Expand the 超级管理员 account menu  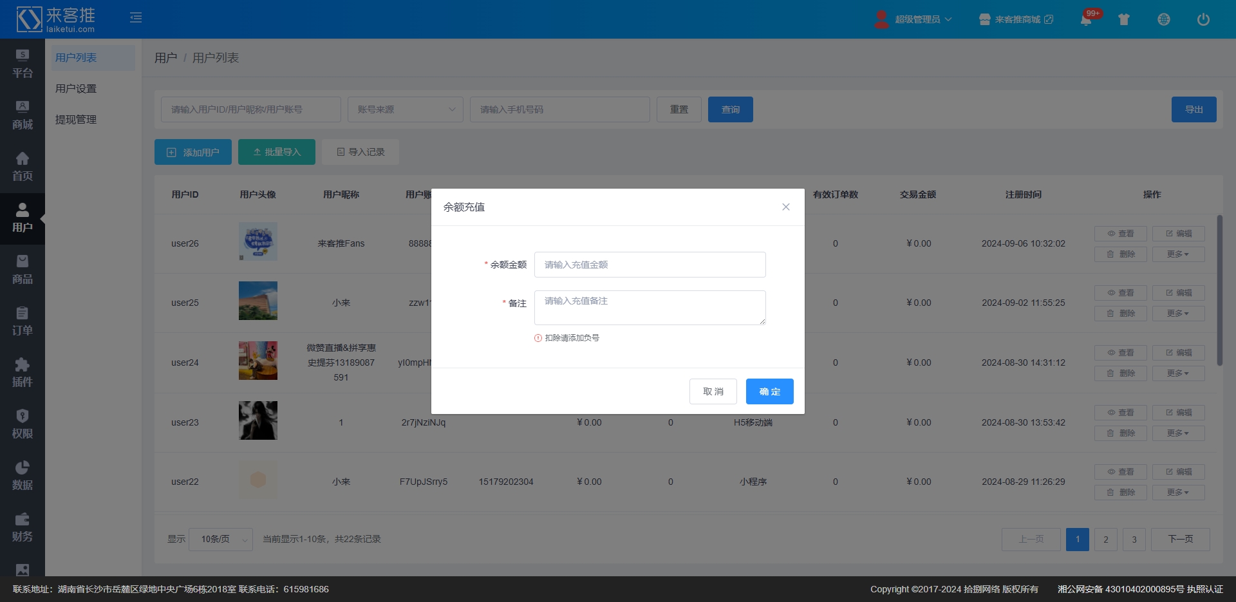click(x=914, y=19)
